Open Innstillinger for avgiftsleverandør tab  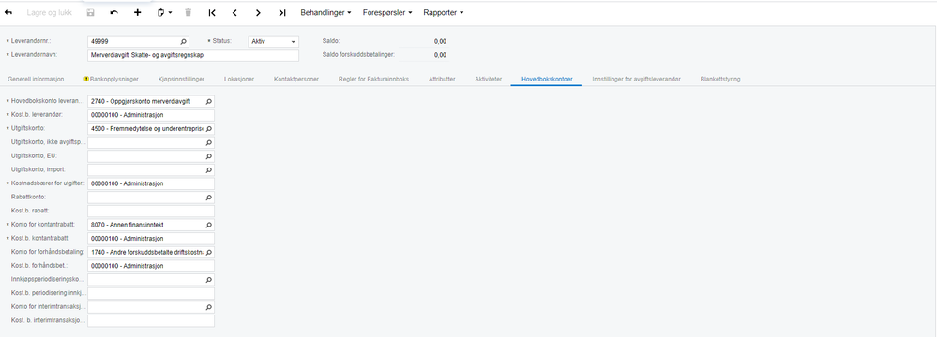[637, 79]
